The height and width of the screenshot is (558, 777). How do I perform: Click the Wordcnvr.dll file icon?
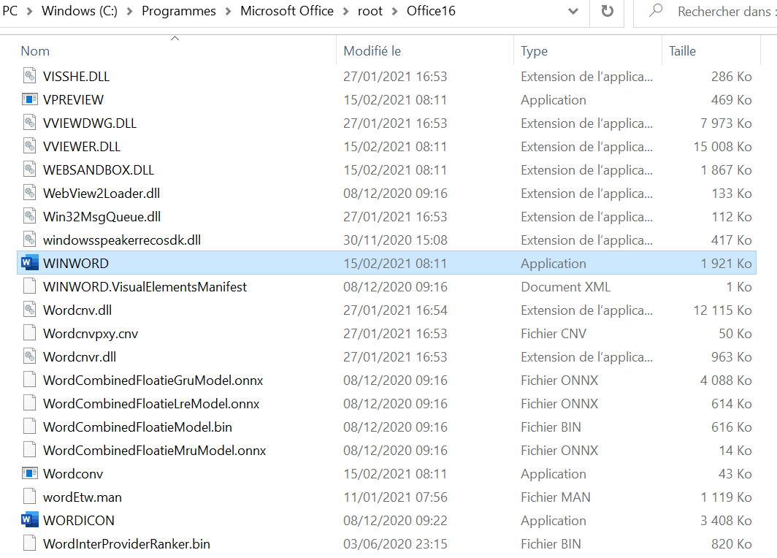point(30,357)
